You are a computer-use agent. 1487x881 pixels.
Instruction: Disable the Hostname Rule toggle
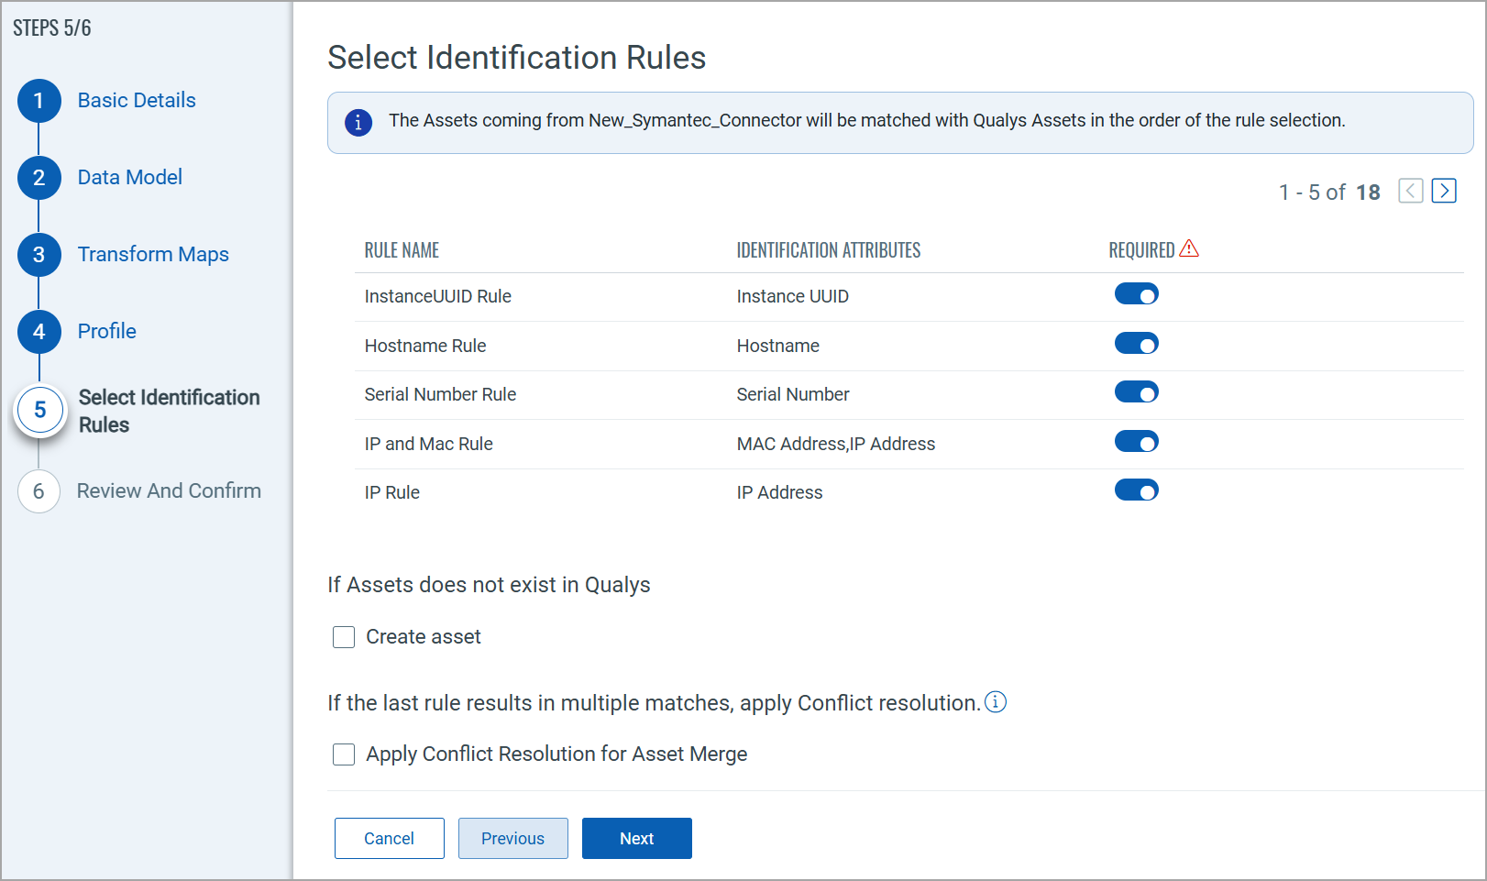pyautogui.click(x=1136, y=344)
